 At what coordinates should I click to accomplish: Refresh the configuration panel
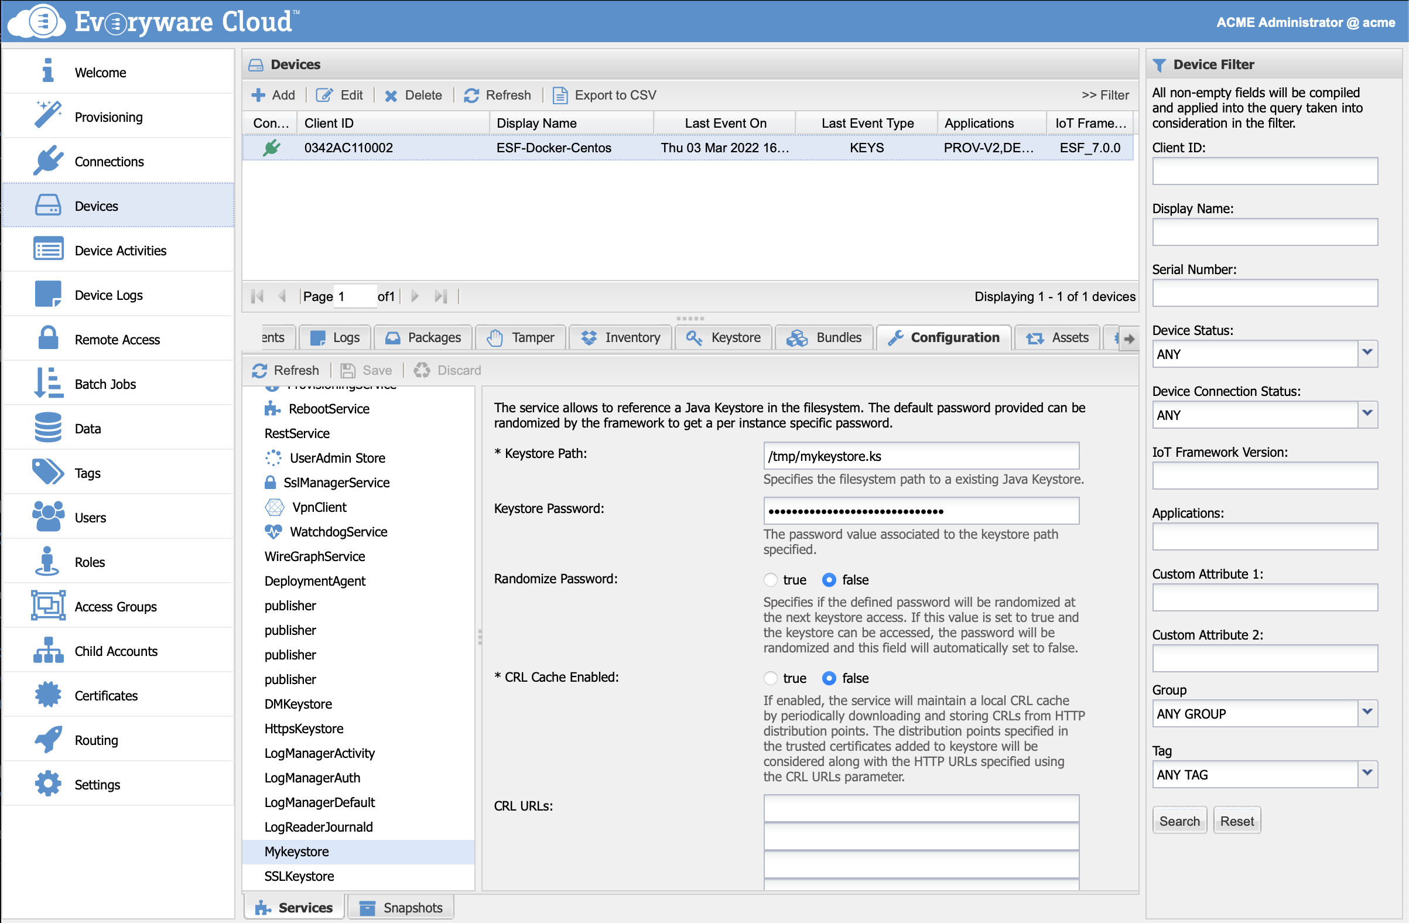[x=285, y=370]
